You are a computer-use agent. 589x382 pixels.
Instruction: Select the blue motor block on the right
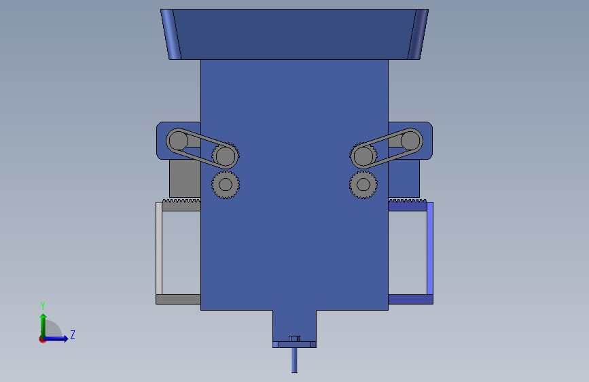[404, 179]
